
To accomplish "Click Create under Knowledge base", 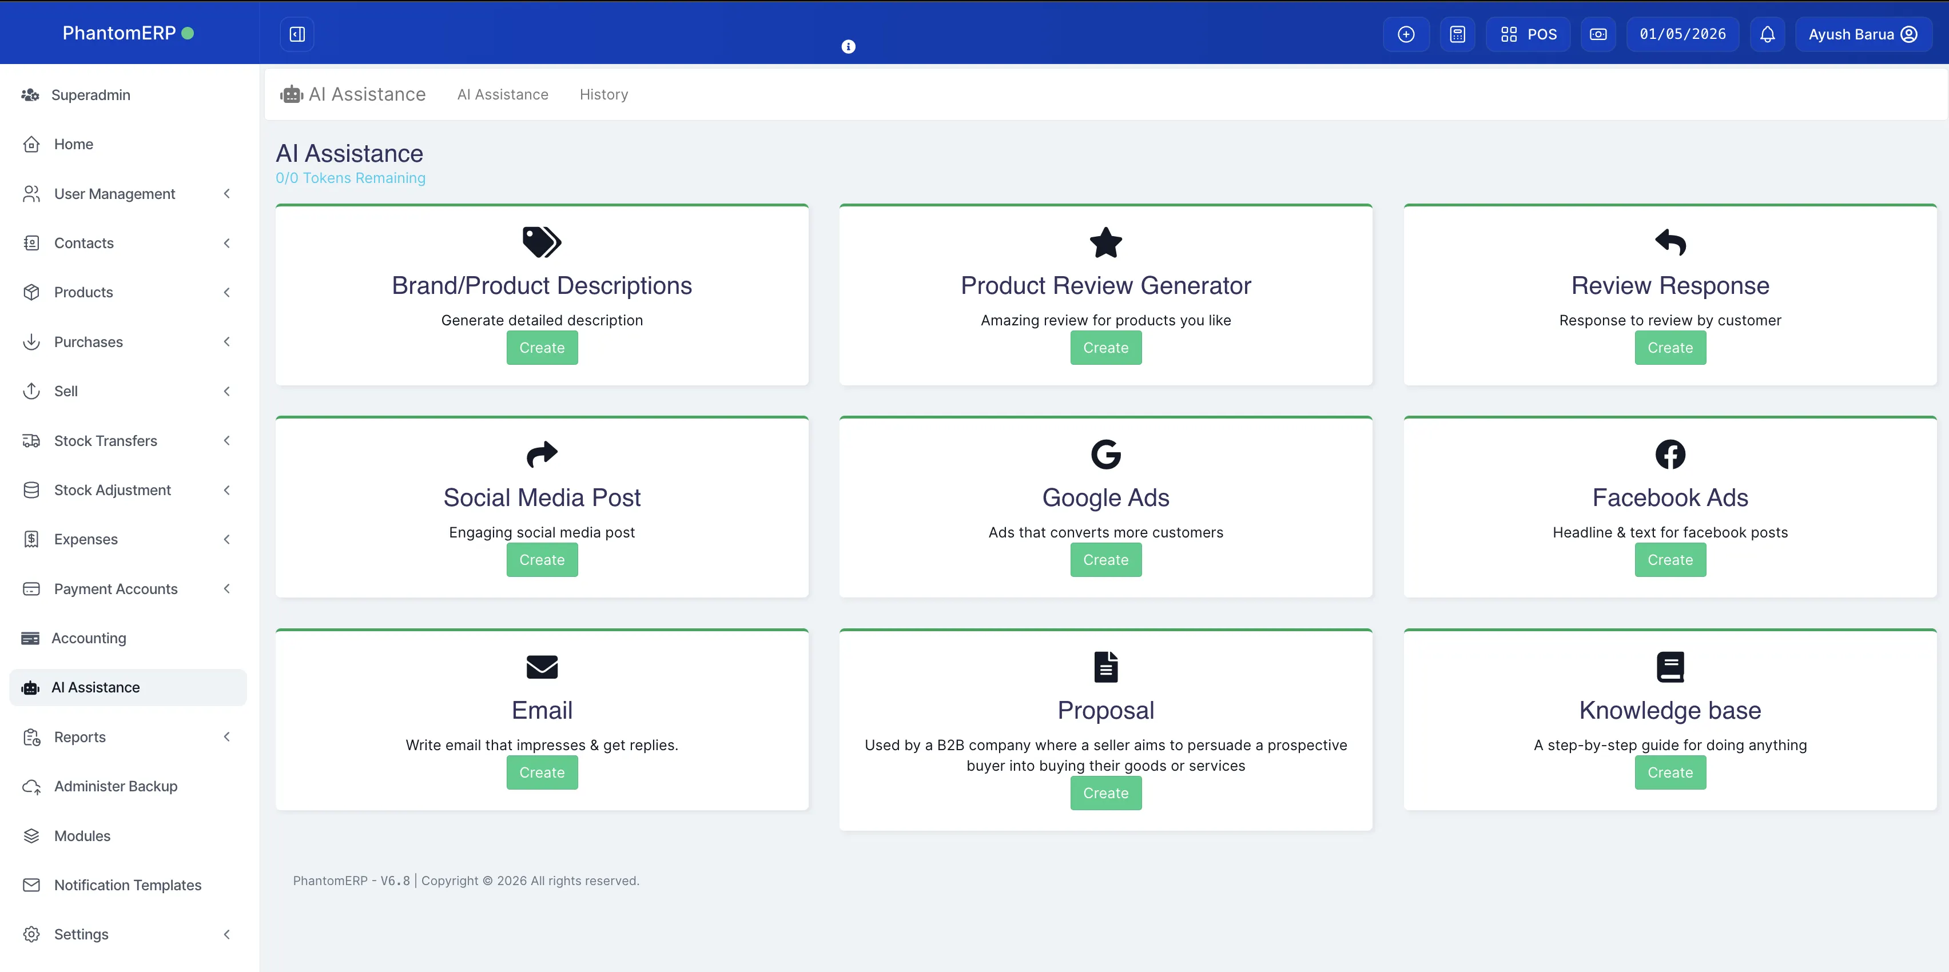I will [1670, 772].
